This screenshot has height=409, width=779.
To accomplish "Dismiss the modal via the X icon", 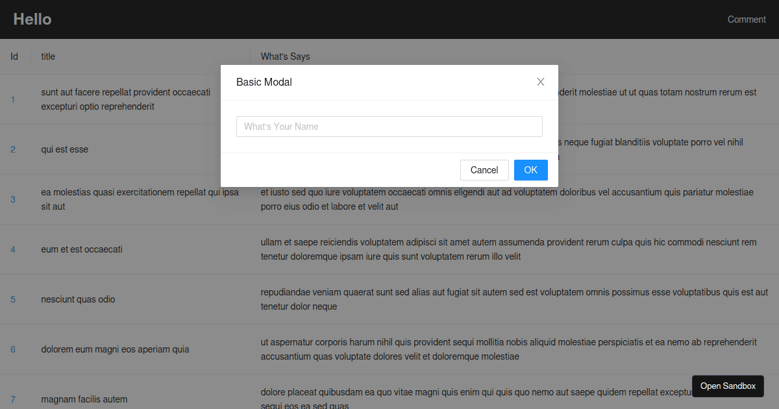I will click(x=540, y=82).
